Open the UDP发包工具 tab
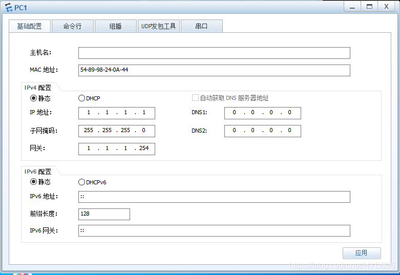The image size is (400, 275). [x=159, y=26]
